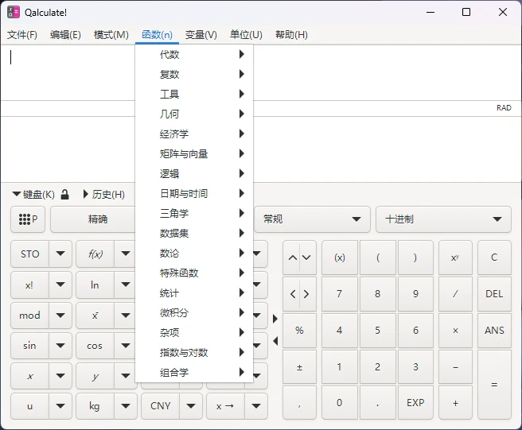
Task: Click the ln natural logarithm button
Action: pos(95,285)
